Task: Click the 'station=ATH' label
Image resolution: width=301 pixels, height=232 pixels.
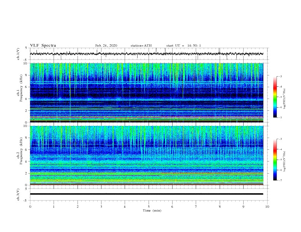Action: tap(141, 45)
